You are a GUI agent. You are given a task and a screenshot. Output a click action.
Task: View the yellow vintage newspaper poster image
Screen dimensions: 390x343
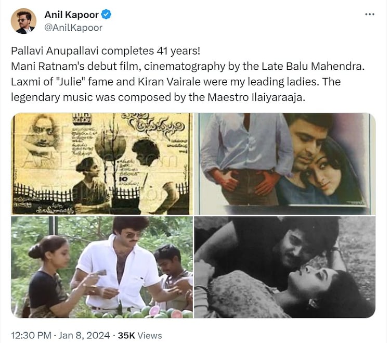102,163
